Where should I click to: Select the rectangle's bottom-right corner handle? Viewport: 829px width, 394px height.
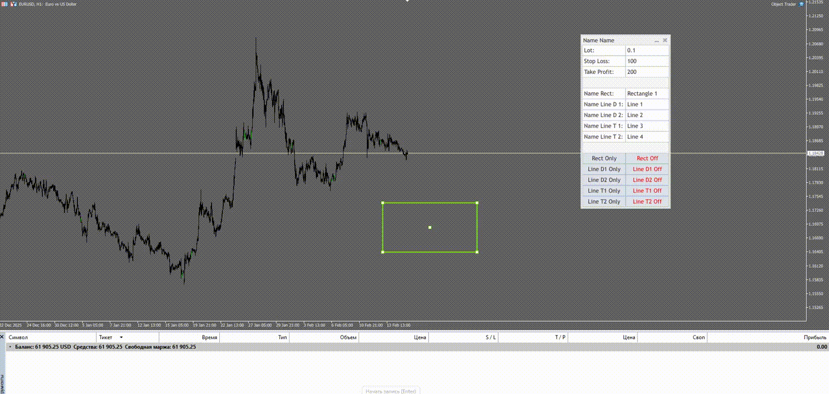pyautogui.click(x=477, y=252)
